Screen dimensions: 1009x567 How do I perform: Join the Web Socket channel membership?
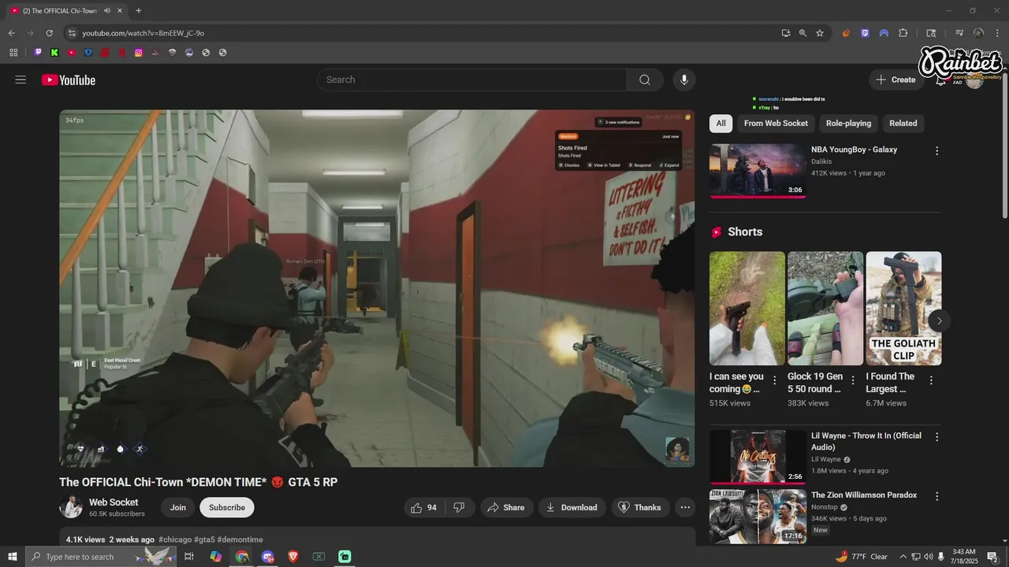[178, 508]
